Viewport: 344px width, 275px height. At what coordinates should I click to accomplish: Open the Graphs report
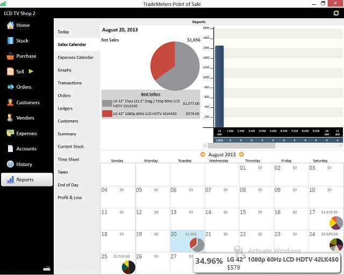coord(77,70)
